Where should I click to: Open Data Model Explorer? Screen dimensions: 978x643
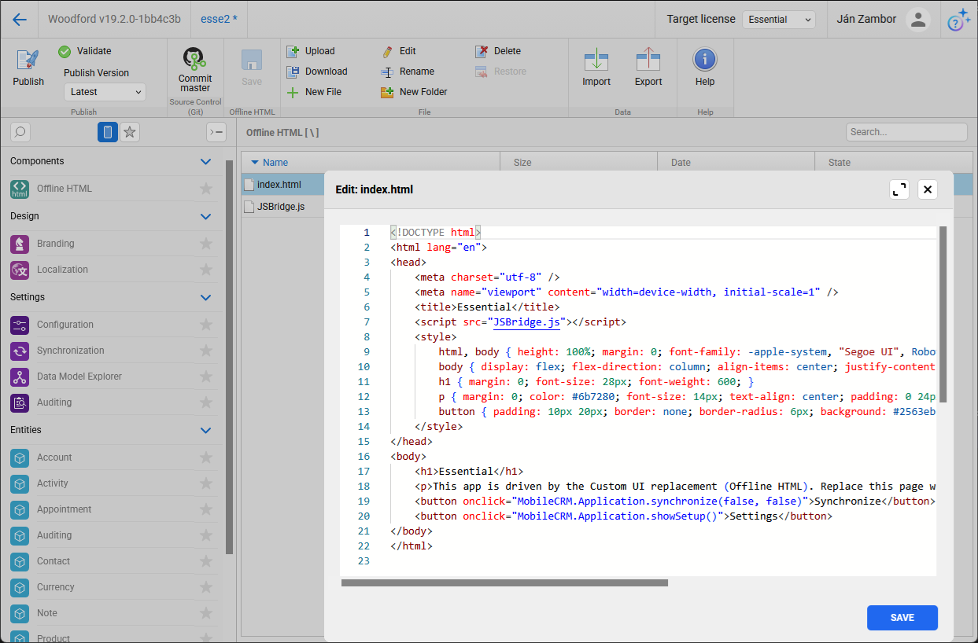coord(79,377)
